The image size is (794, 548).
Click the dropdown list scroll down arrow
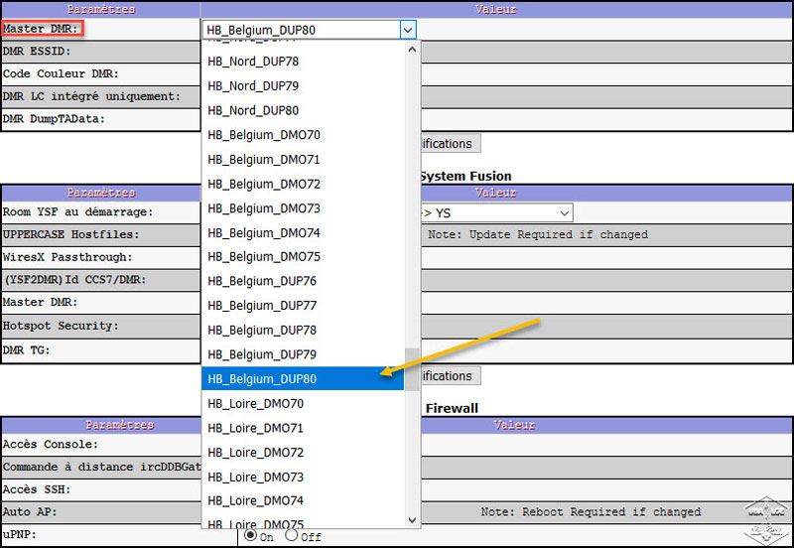[412, 520]
